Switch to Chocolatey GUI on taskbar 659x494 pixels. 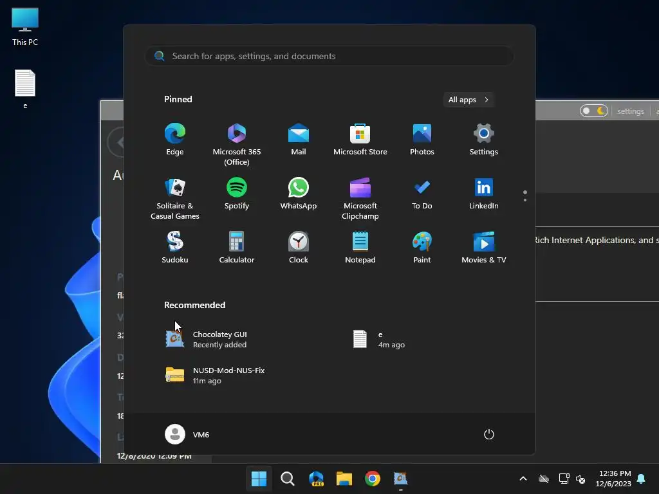click(x=400, y=479)
